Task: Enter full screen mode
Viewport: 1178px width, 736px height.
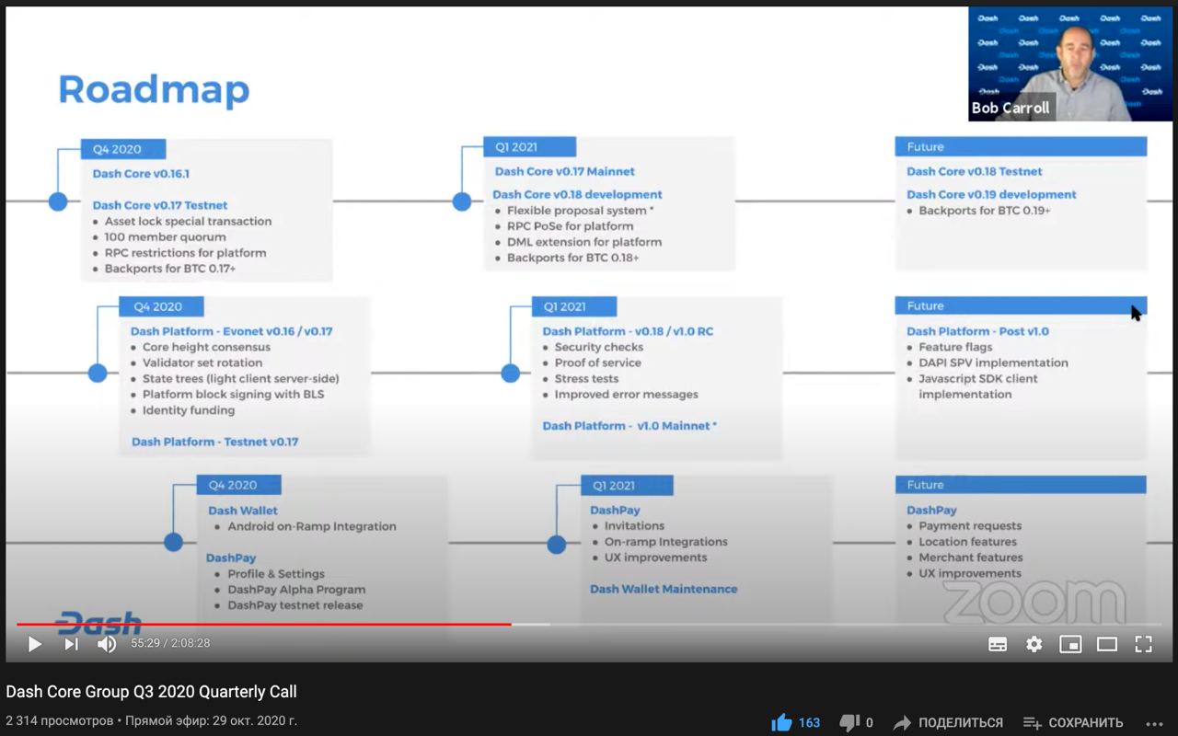Action: [x=1143, y=644]
